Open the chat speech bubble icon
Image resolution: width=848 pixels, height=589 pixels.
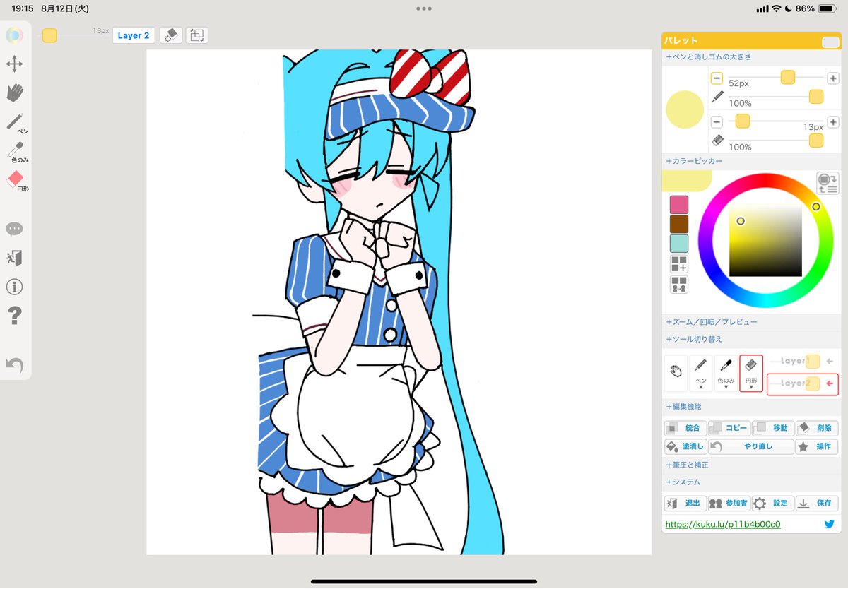click(14, 229)
